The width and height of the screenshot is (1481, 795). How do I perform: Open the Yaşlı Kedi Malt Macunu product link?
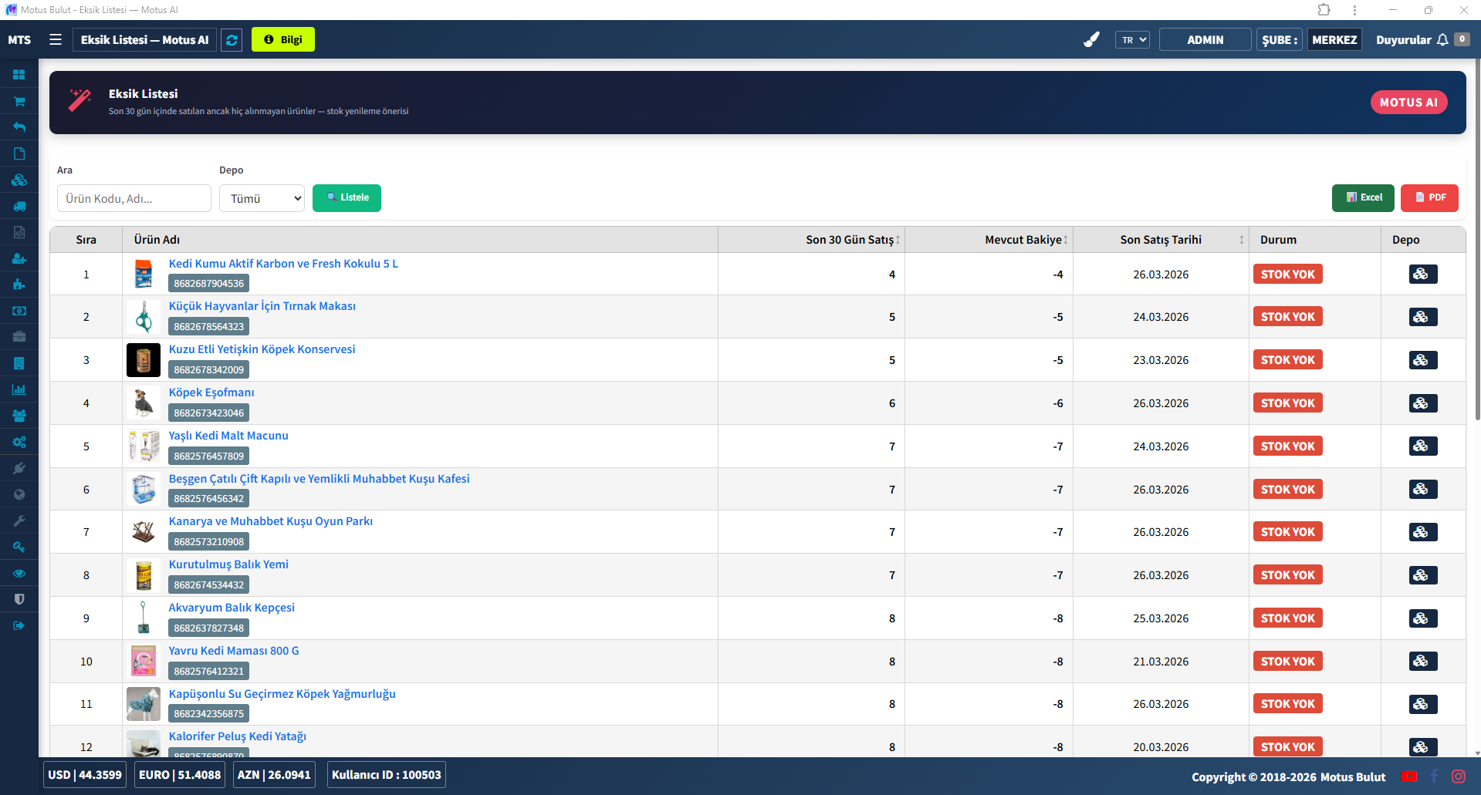pos(228,436)
